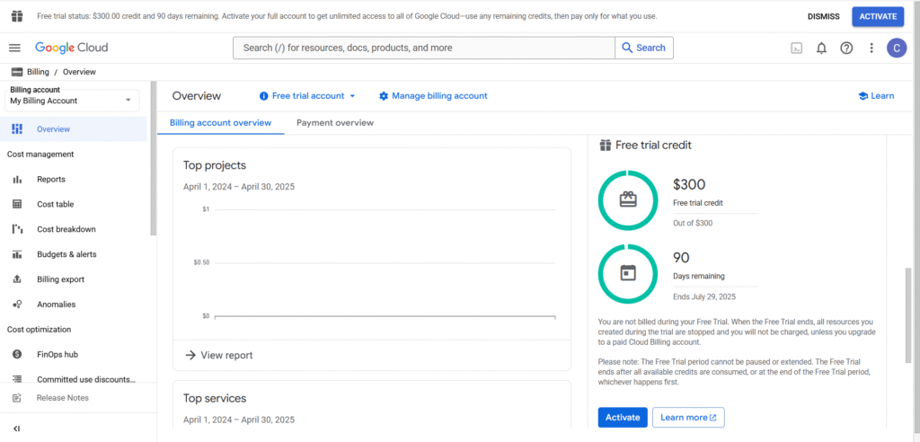Click the Cost breakdown icon
Image resolution: width=920 pixels, height=442 pixels.
tap(17, 229)
